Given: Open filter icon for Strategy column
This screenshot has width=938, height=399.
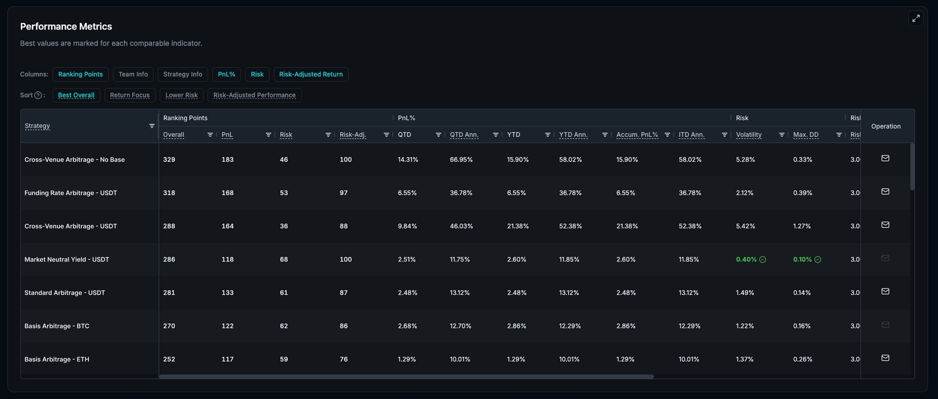Looking at the screenshot, I should pos(152,126).
